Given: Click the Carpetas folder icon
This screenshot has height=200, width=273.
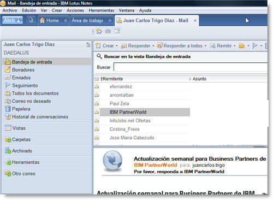Looking at the screenshot, I should (8, 139).
